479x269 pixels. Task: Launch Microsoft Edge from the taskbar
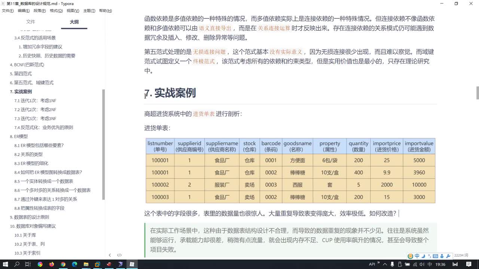coord(74,264)
